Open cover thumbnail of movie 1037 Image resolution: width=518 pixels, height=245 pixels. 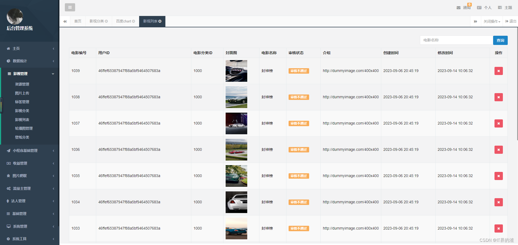tap(236, 123)
